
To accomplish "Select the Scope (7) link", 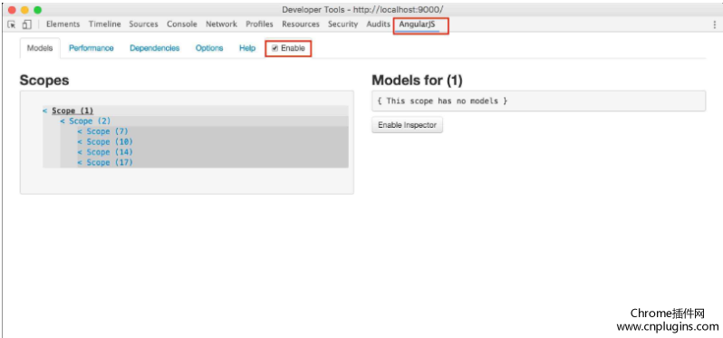I will [x=108, y=131].
